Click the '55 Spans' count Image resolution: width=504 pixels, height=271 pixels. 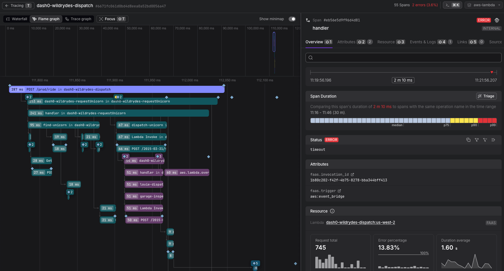402,5
